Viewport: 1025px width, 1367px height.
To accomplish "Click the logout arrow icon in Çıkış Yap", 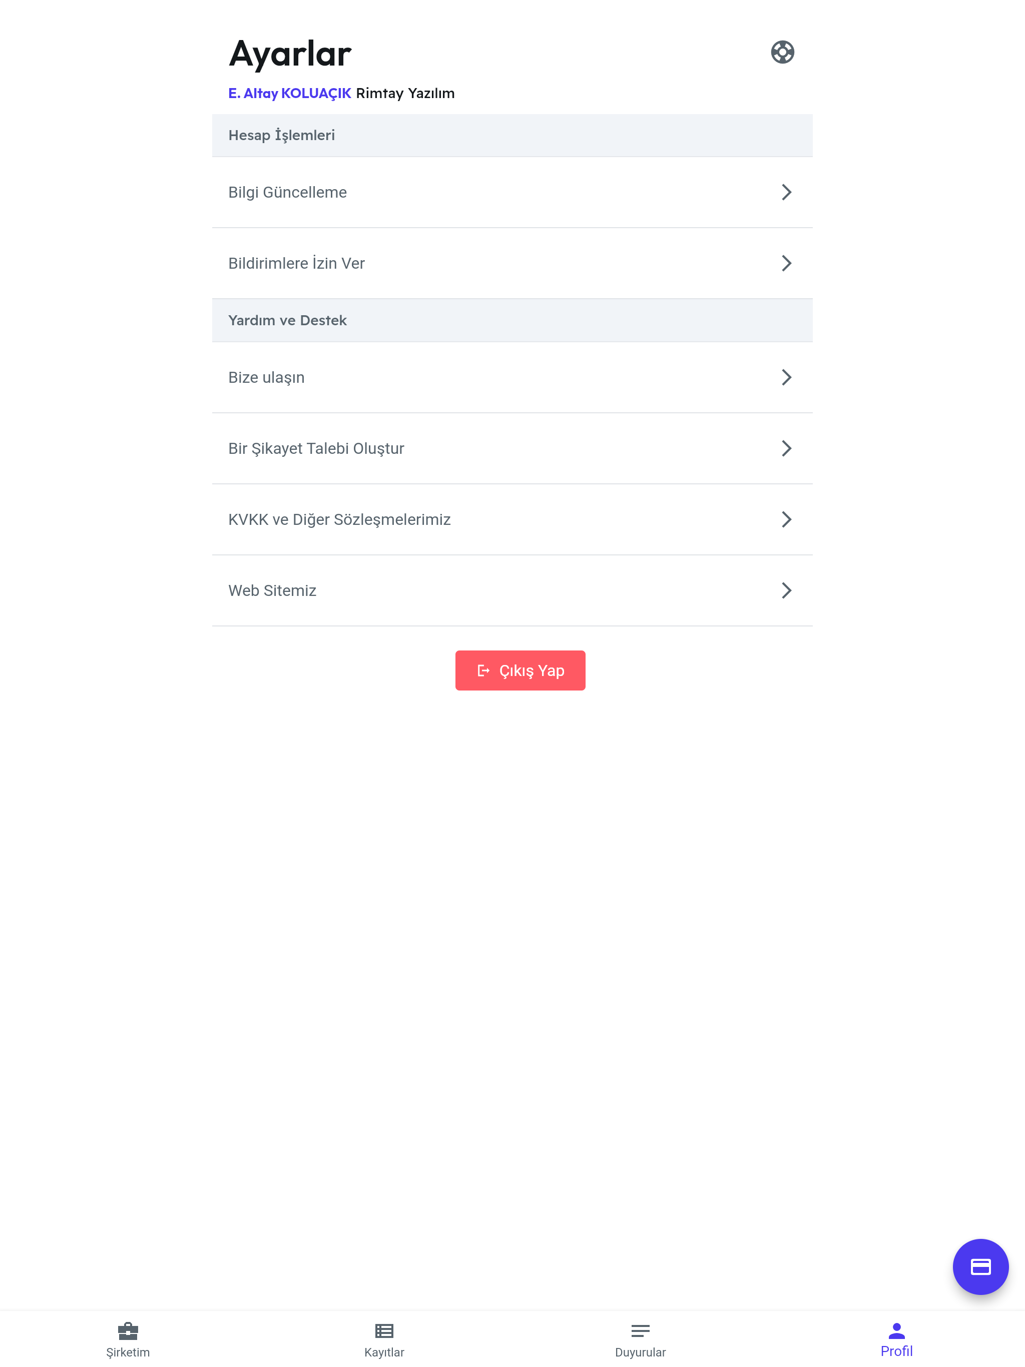I will tap(483, 670).
